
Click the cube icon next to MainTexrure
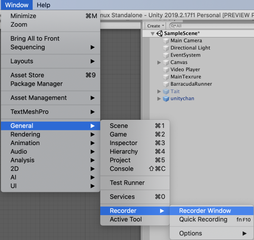click(166, 77)
